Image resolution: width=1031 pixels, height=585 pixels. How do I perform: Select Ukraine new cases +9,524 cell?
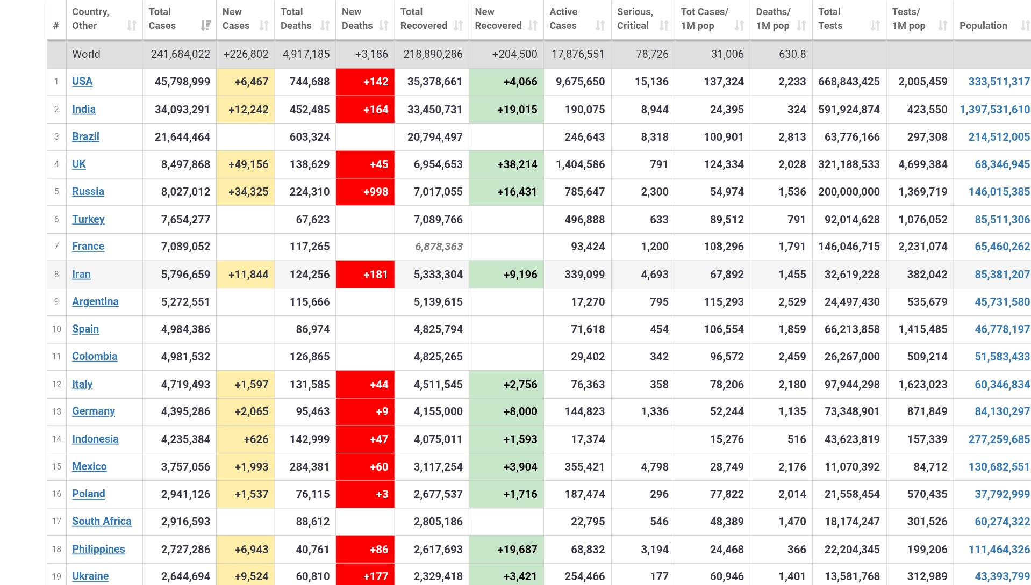[x=246, y=574]
